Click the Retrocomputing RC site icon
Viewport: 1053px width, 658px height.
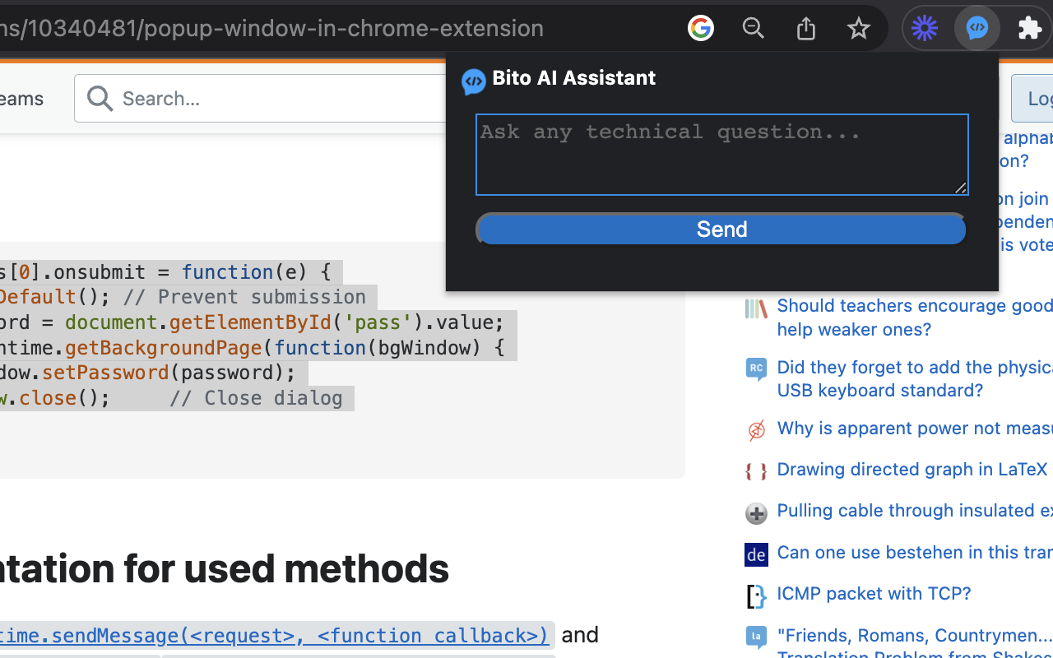756,369
